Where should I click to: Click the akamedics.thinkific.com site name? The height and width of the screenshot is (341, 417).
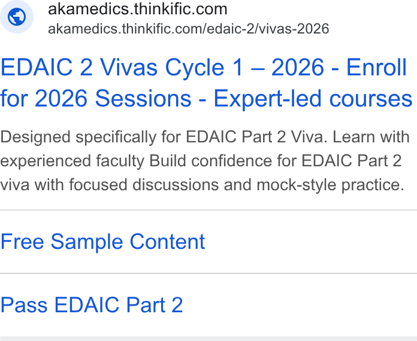137,9
